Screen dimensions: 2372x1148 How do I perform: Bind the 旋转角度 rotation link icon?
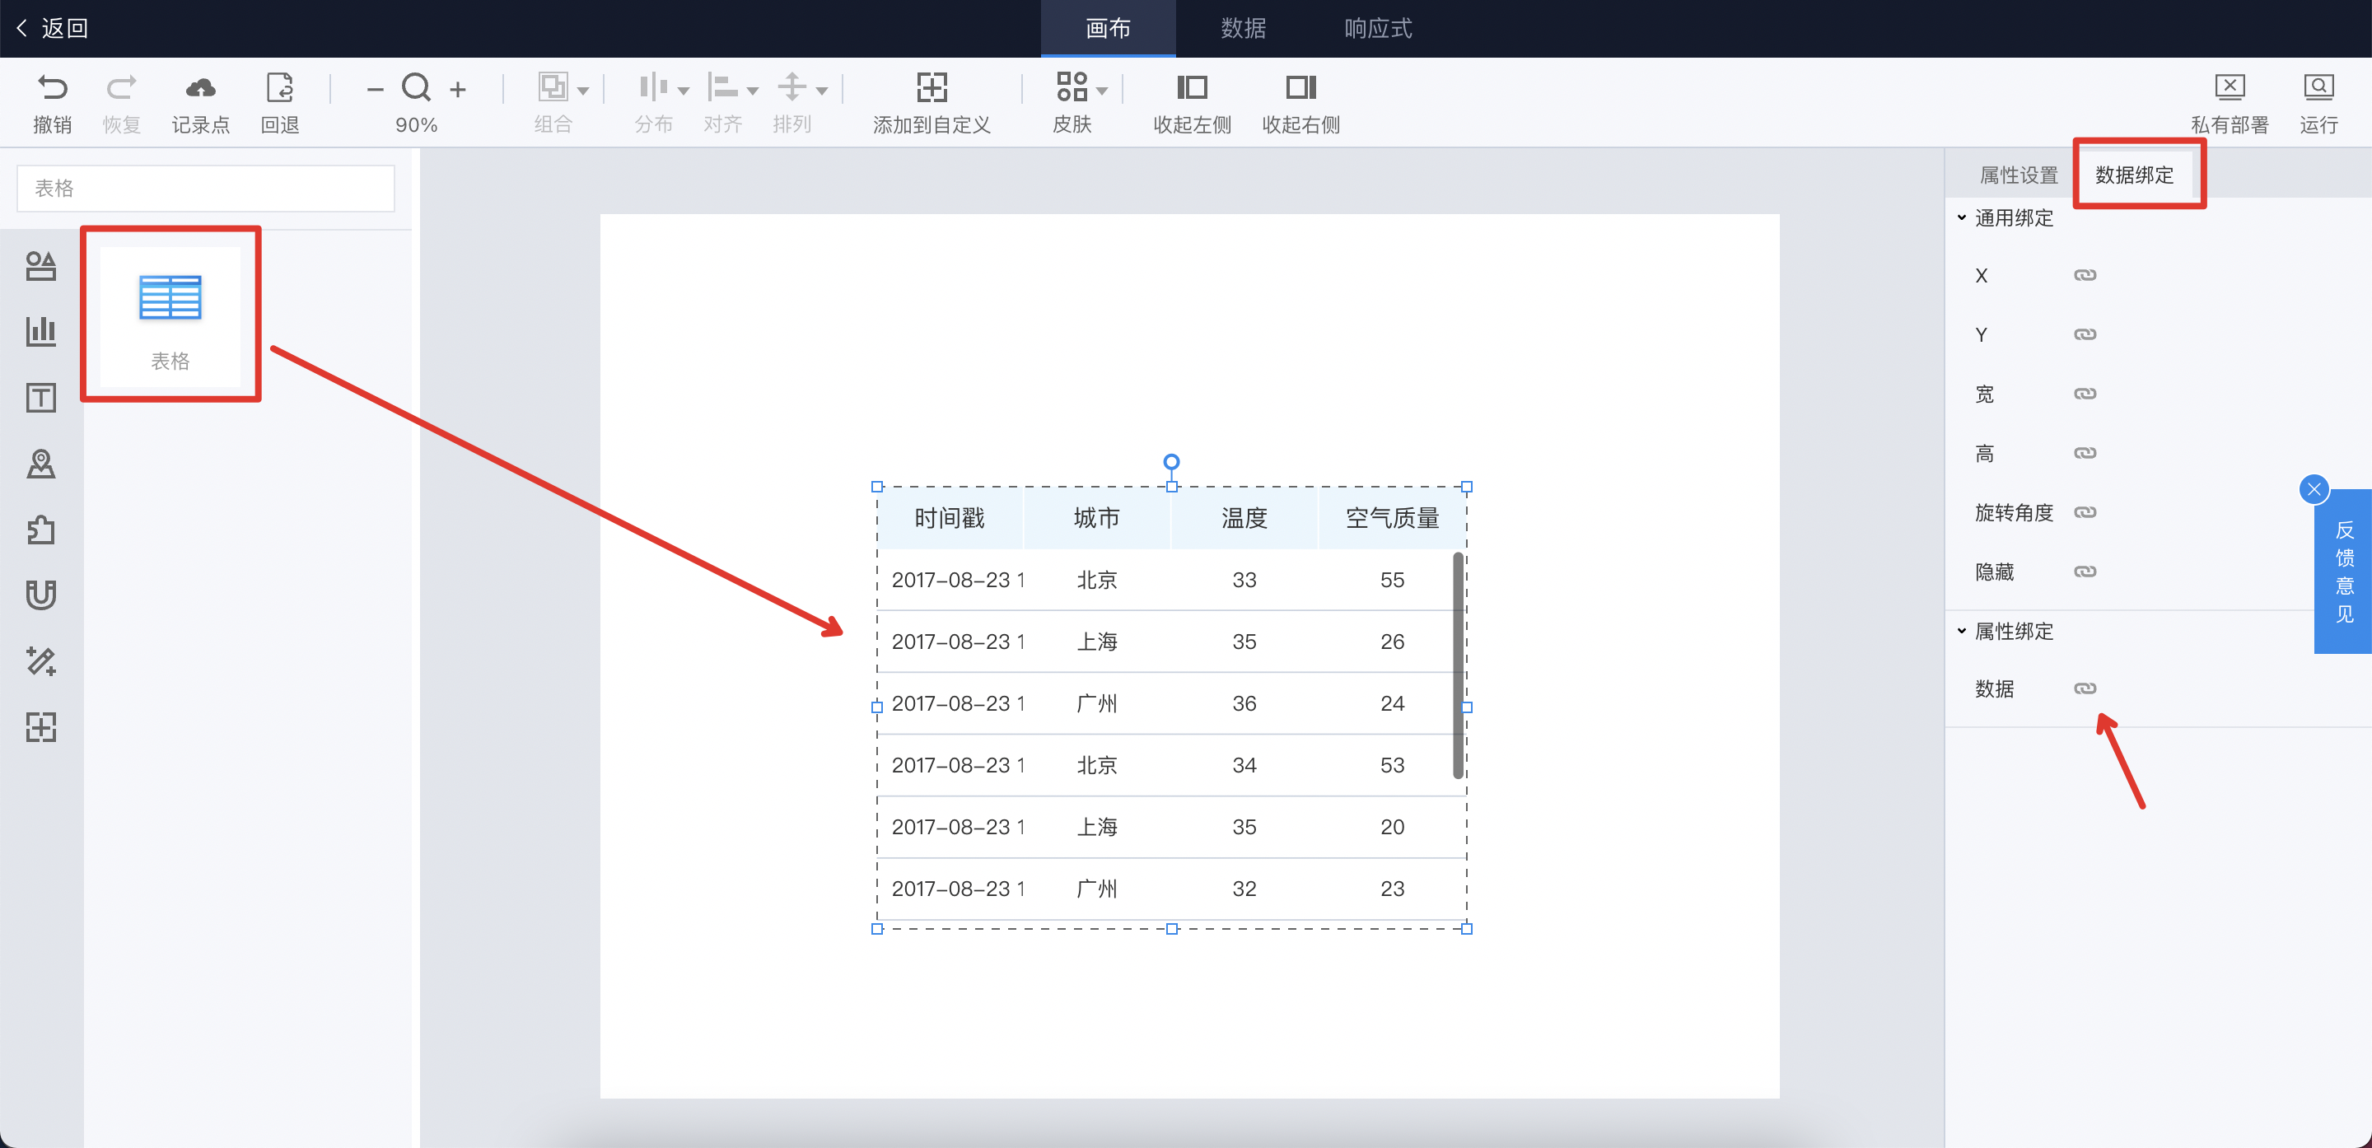pyautogui.click(x=2085, y=512)
